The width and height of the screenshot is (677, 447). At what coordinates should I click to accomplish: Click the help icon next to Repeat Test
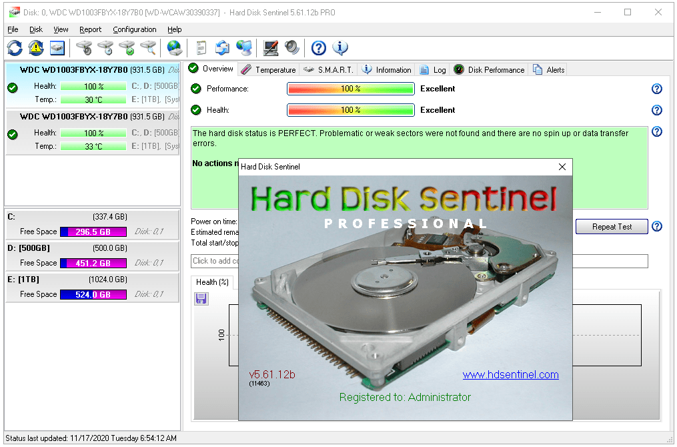(x=657, y=226)
